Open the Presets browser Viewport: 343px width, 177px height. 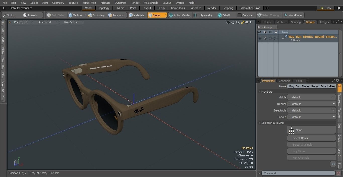(x=30, y=15)
